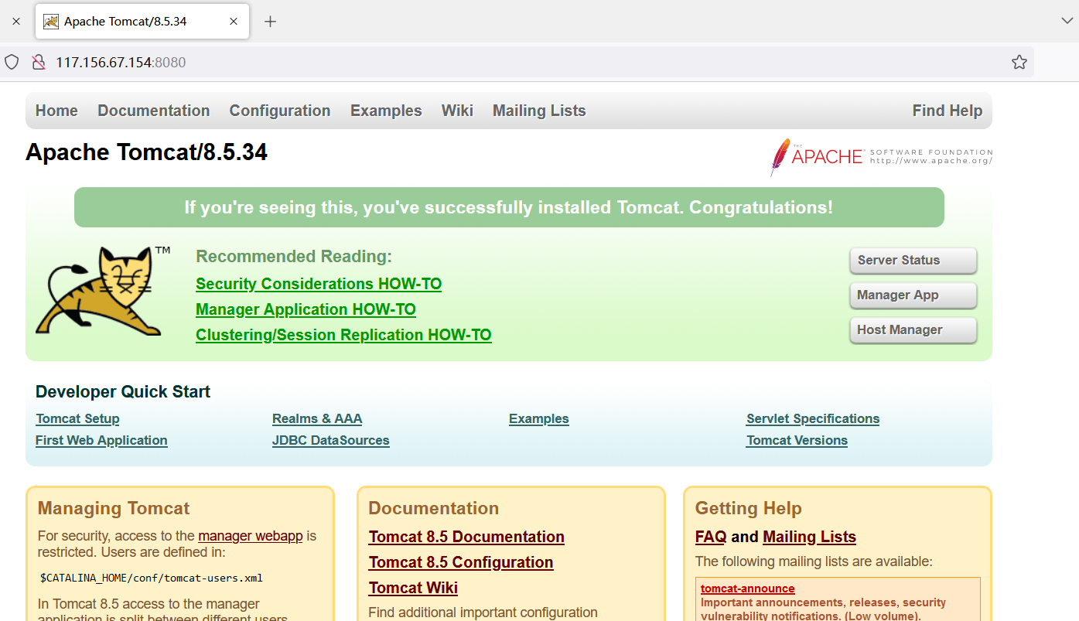
Task: Click the Documentation panel heading
Action: (x=434, y=508)
